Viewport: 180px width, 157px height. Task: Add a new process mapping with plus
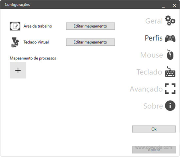point(18,70)
